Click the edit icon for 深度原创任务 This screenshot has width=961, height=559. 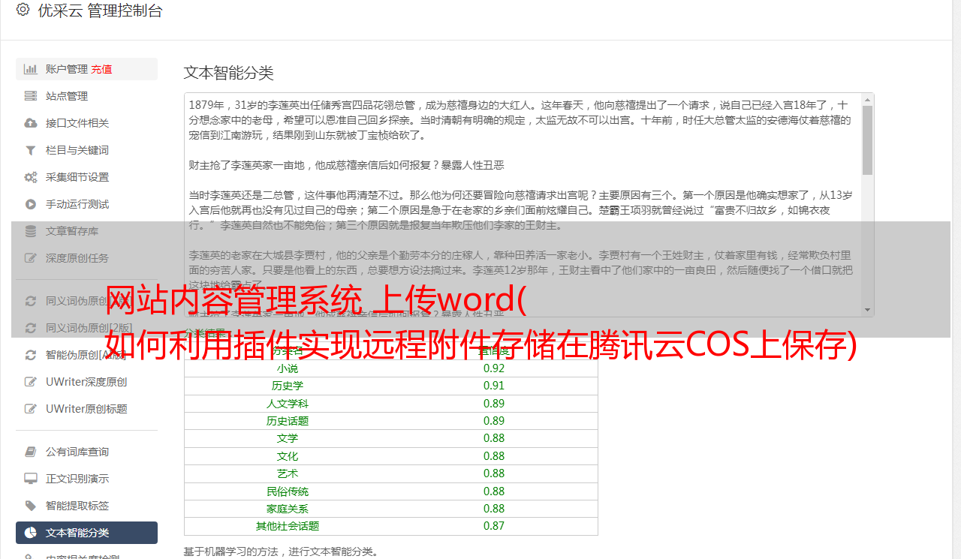(x=31, y=258)
